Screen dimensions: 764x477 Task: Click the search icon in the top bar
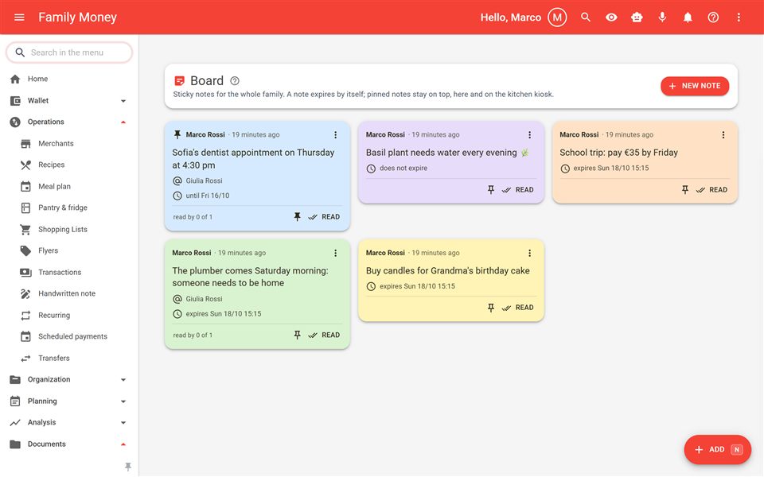(586, 17)
